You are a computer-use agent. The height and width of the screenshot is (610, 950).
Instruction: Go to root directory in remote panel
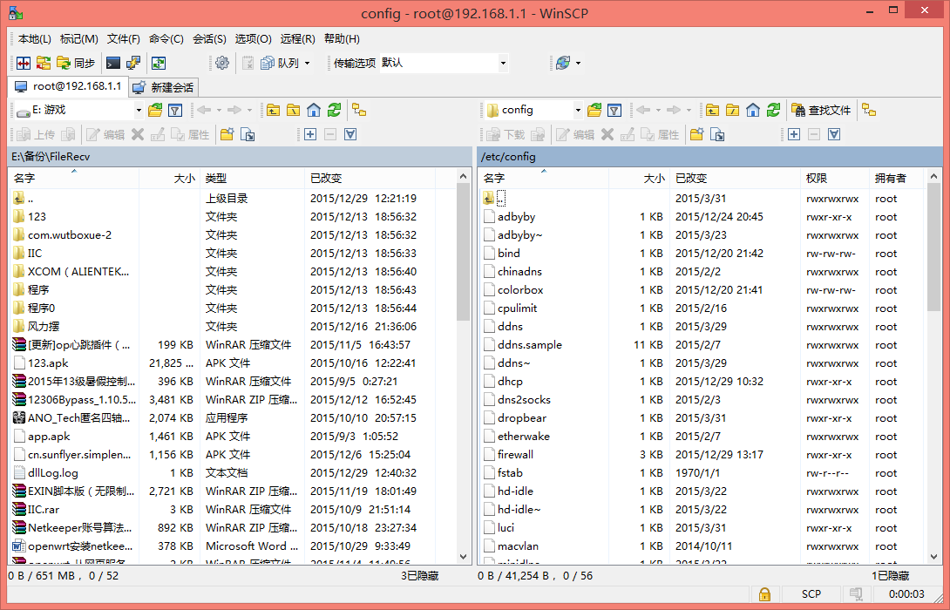tap(732, 111)
